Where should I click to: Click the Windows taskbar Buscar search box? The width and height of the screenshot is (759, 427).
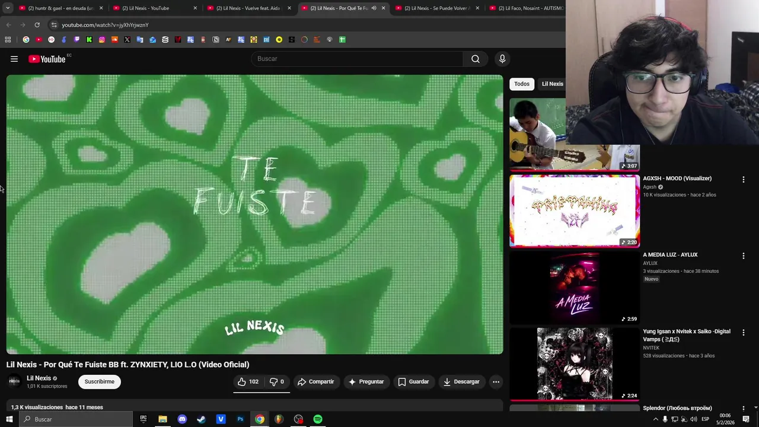[x=76, y=419]
